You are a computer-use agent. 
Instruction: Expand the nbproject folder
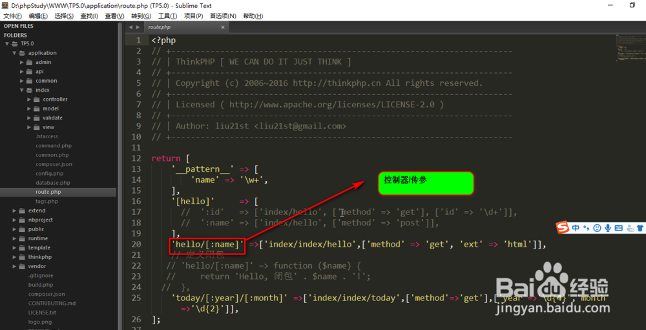tap(14, 220)
